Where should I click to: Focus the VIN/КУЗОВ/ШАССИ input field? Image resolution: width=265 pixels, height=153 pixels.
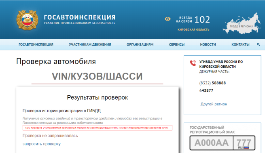[x=97, y=76]
